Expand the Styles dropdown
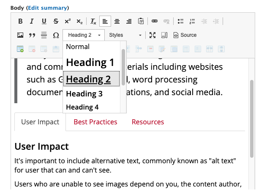Image resolution: width=256 pixels, height=192 pixels. pyautogui.click(x=125, y=35)
